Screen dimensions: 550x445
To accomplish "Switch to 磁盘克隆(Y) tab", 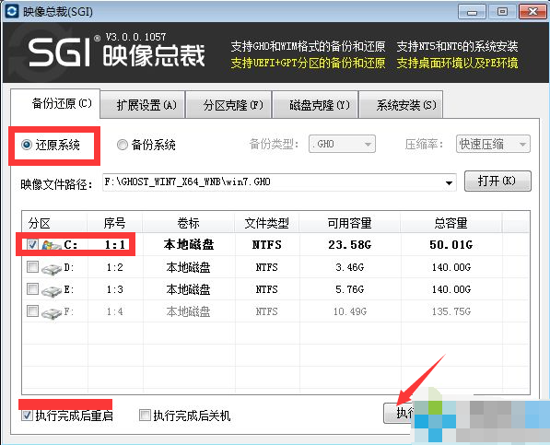I will [x=315, y=105].
